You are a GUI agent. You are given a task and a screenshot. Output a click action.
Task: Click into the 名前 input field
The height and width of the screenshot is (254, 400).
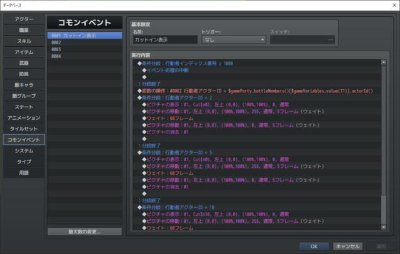(x=165, y=40)
